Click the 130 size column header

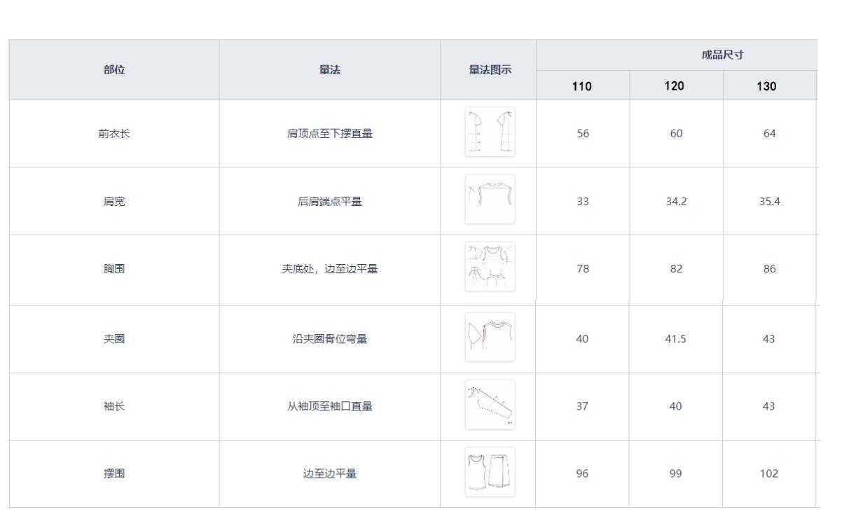tap(769, 86)
